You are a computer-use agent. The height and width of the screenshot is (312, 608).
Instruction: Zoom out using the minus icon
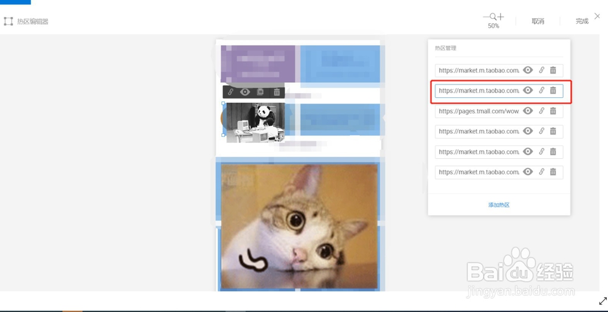[486, 16]
